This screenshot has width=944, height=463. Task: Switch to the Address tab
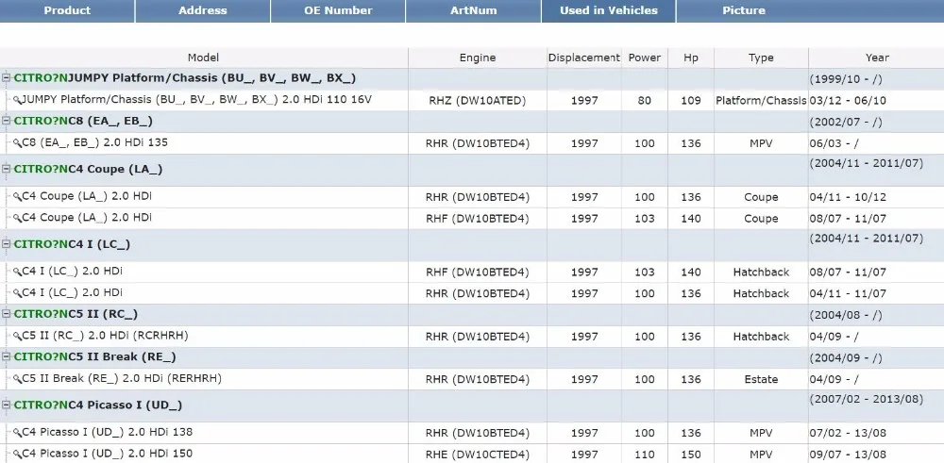point(203,10)
